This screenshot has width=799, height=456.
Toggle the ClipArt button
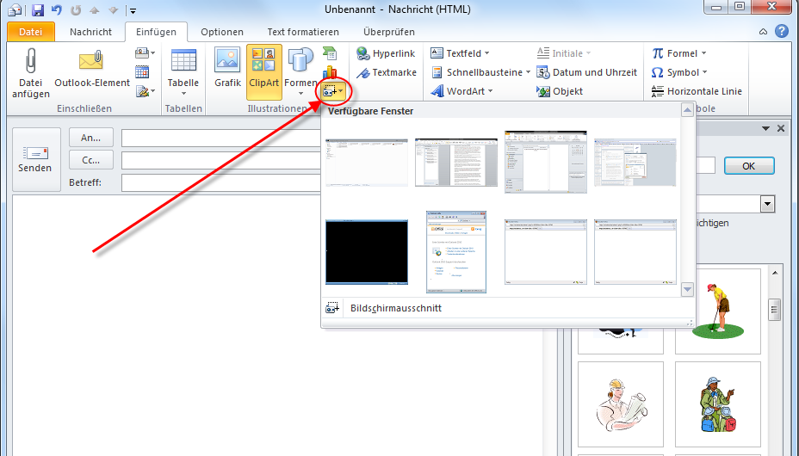pyautogui.click(x=264, y=72)
